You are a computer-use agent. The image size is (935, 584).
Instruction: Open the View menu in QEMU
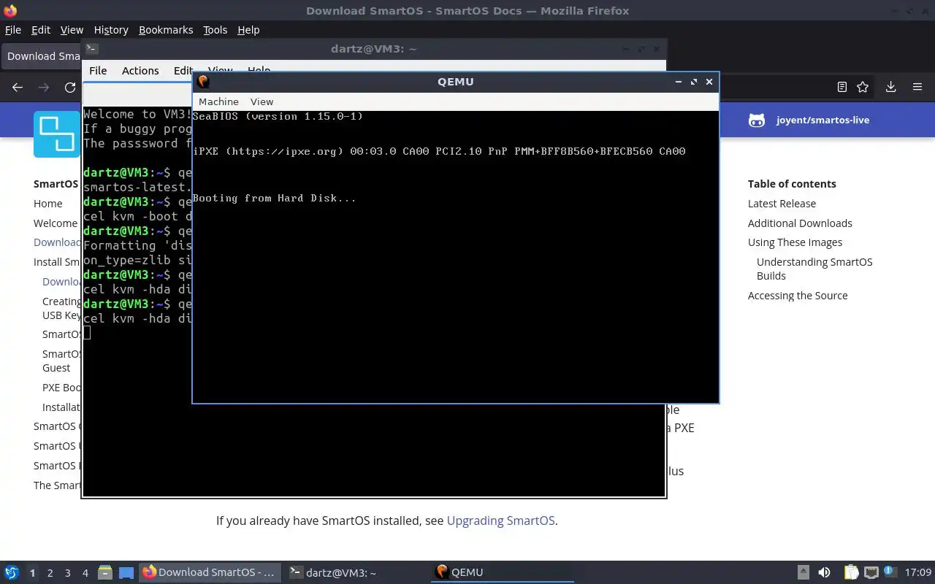[x=262, y=101]
